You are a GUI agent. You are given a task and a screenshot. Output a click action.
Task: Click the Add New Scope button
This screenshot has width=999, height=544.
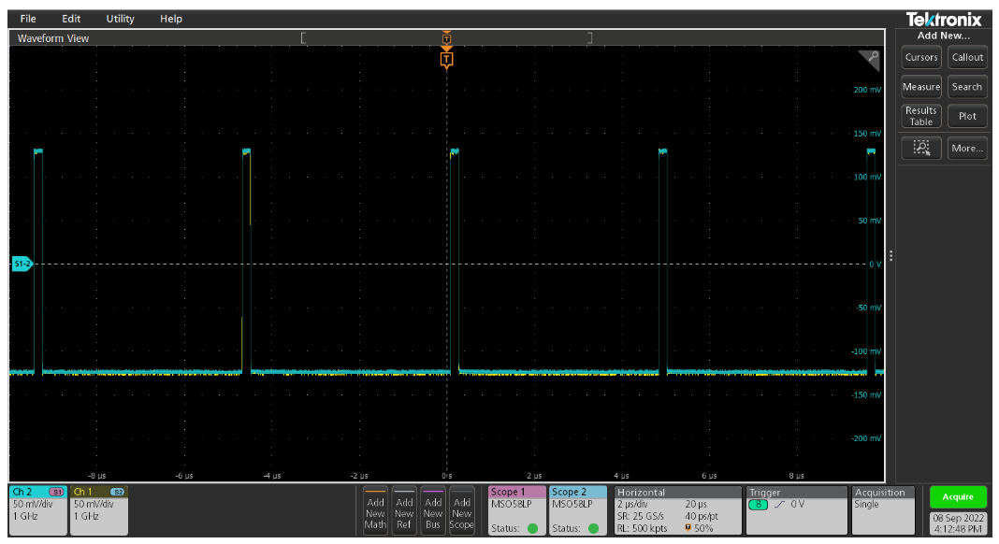pyautogui.click(x=462, y=511)
